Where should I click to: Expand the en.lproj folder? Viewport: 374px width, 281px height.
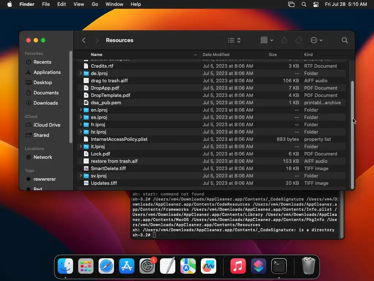tap(81, 110)
